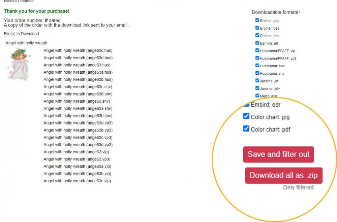Toggle Husqvarna/PFAFF: vip checkbox
337x222 pixels.
click(x=257, y=50)
